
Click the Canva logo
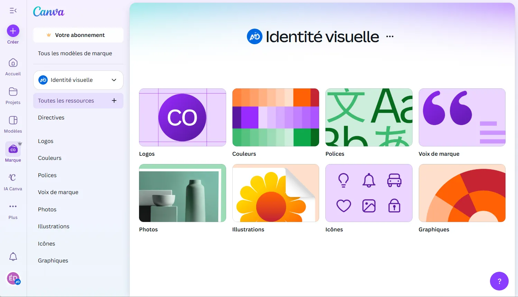(x=48, y=11)
